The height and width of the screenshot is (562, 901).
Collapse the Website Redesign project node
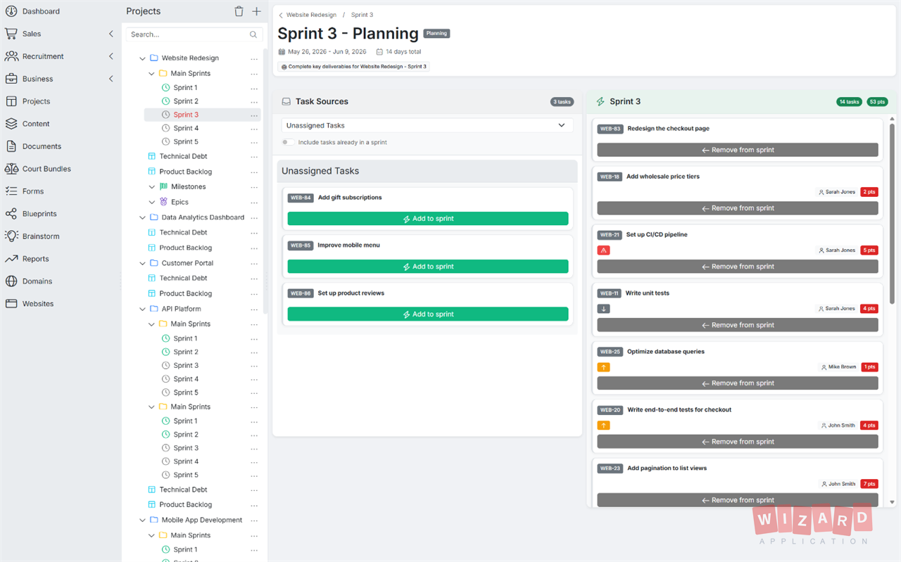(142, 58)
